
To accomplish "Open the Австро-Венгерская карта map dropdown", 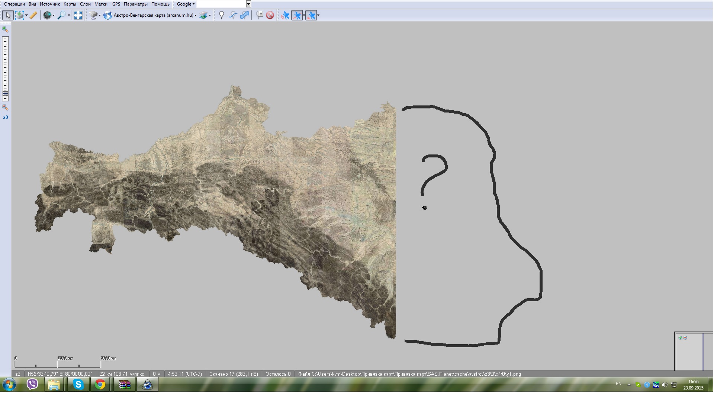I will point(155,15).
